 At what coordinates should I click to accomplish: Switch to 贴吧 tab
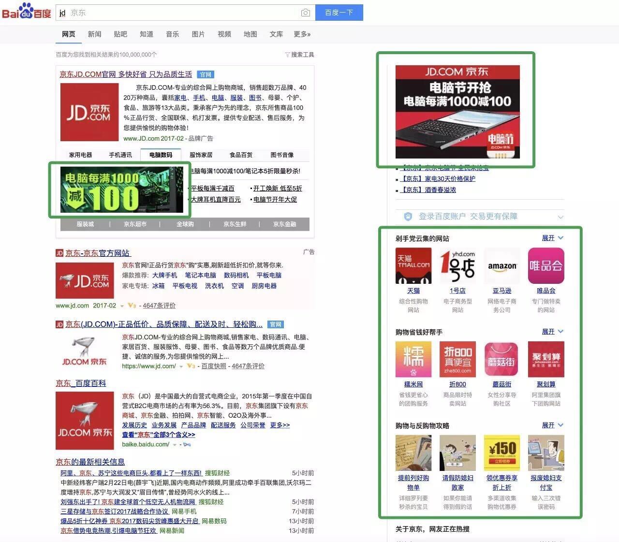tap(120, 34)
